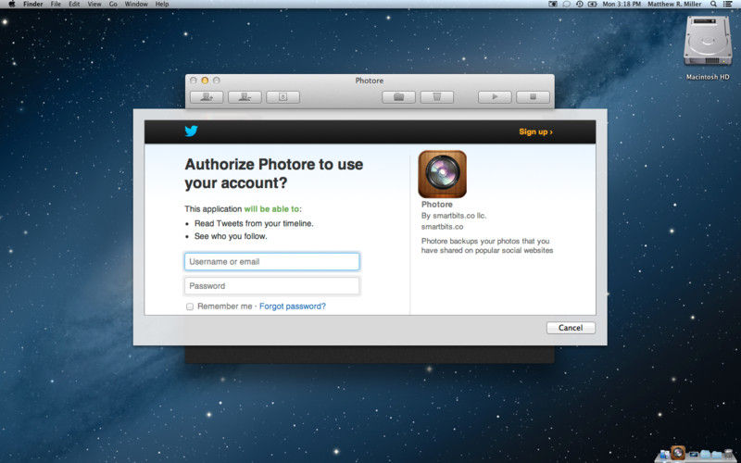
Task: Open the Finder icon in the Dock
Action: (x=664, y=455)
